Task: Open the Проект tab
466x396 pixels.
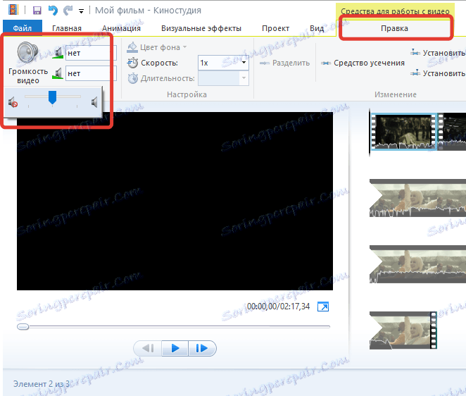Action: (x=275, y=28)
